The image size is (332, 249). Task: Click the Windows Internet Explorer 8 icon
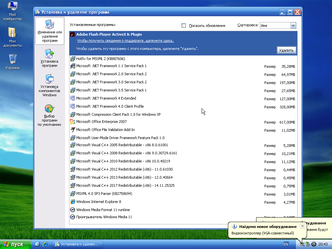point(72,202)
